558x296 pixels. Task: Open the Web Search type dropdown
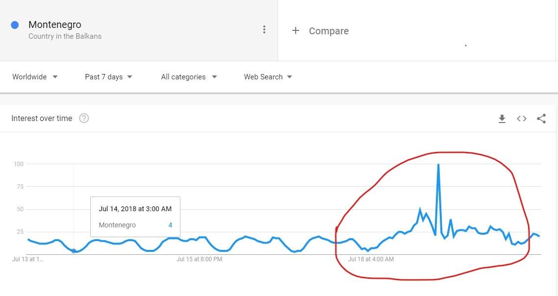pos(268,77)
